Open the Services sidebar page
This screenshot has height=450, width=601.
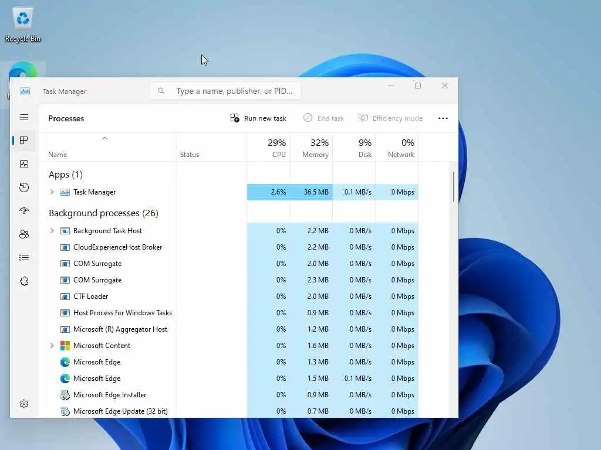tap(23, 281)
